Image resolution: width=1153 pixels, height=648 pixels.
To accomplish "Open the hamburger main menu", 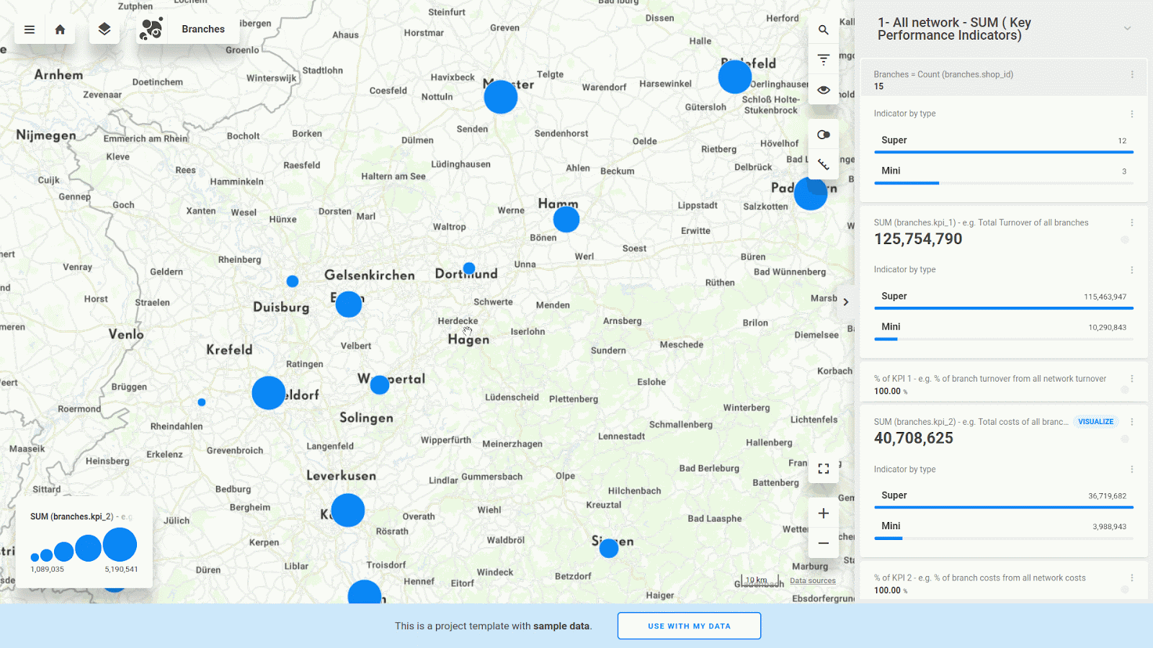I will pyautogui.click(x=30, y=30).
